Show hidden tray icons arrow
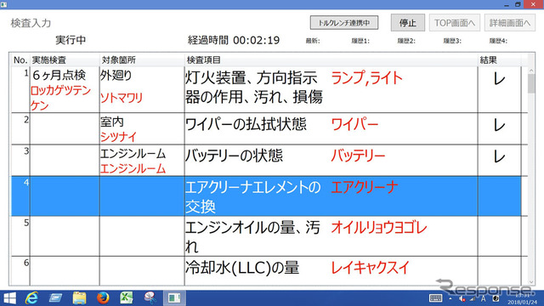Viewport: 544px width, 306px height. (450, 298)
